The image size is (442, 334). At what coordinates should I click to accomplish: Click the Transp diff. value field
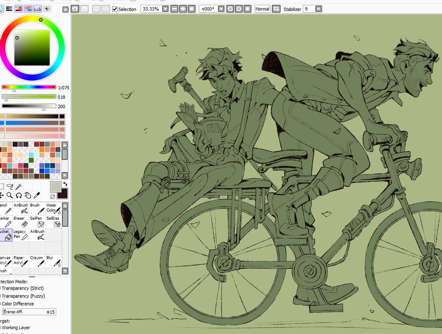pyautogui.click(x=29, y=312)
